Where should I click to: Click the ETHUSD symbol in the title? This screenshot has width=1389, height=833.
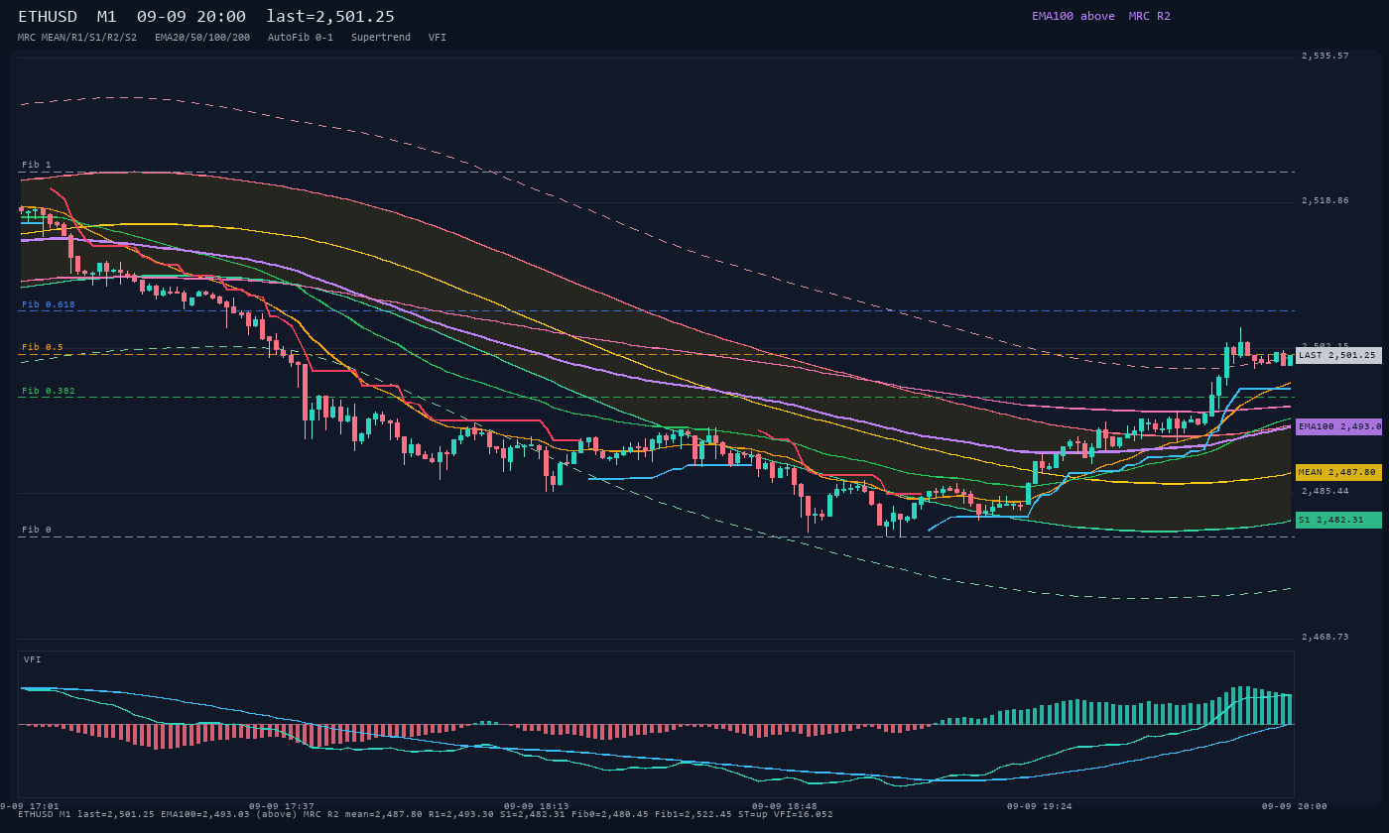click(x=48, y=17)
